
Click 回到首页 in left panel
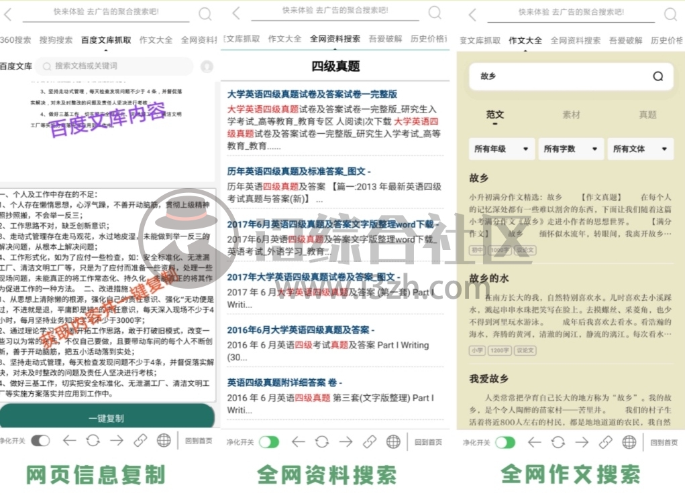pos(199,441)
